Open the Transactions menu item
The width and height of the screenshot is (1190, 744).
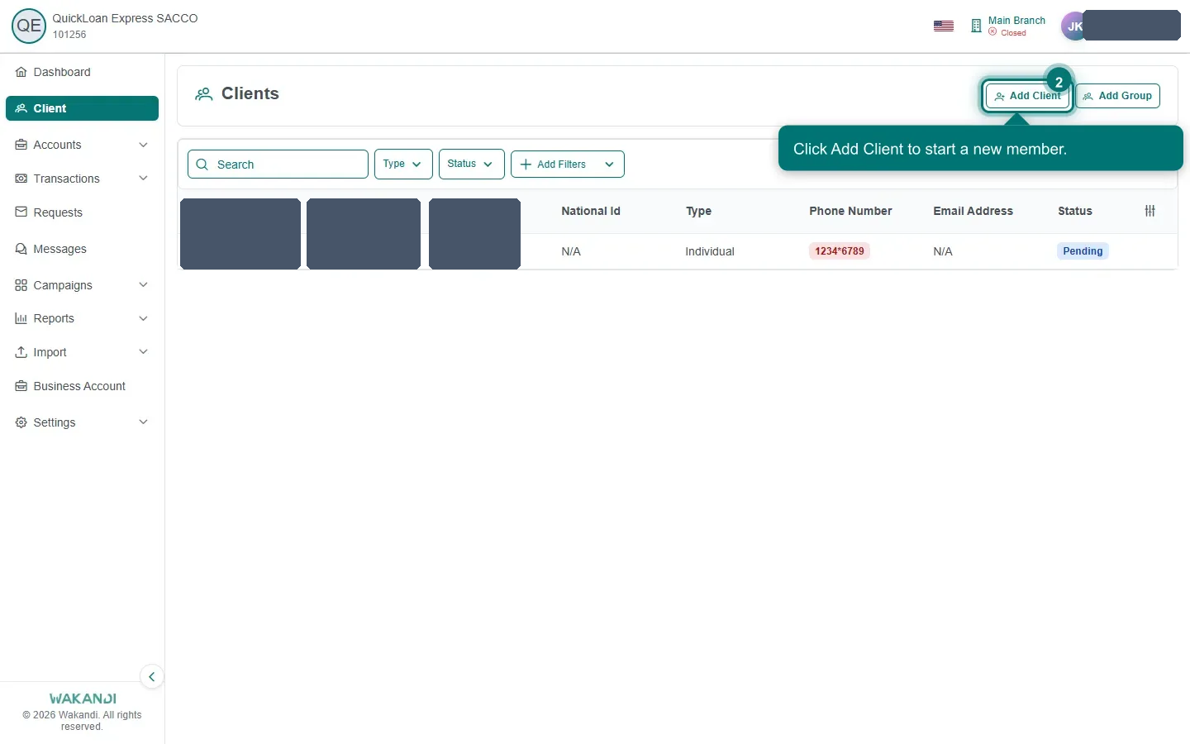pos(82,179)
